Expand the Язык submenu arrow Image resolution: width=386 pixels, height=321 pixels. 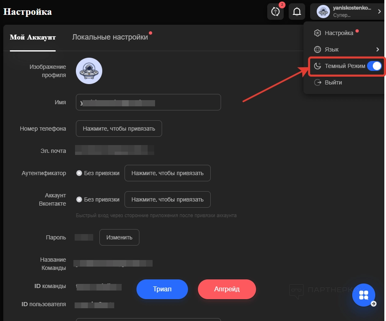click(377, 49)
